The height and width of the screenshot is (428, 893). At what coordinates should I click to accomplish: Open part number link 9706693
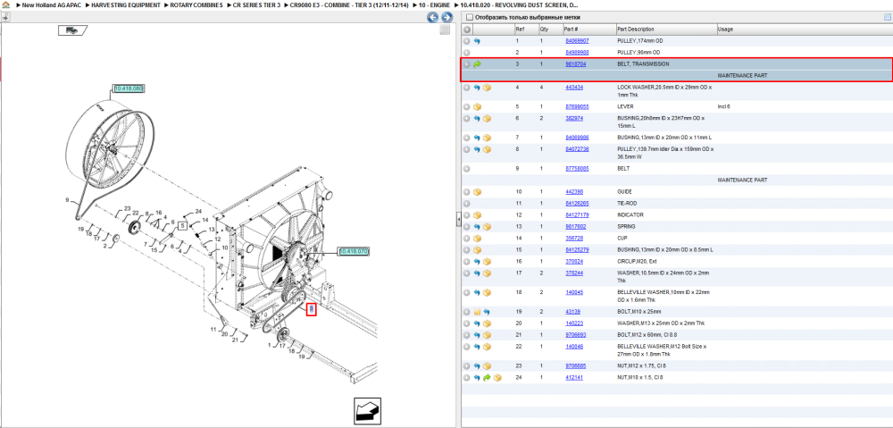(x=575, y=334)
